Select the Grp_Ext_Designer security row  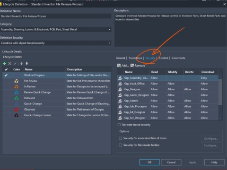click(168, 112)
